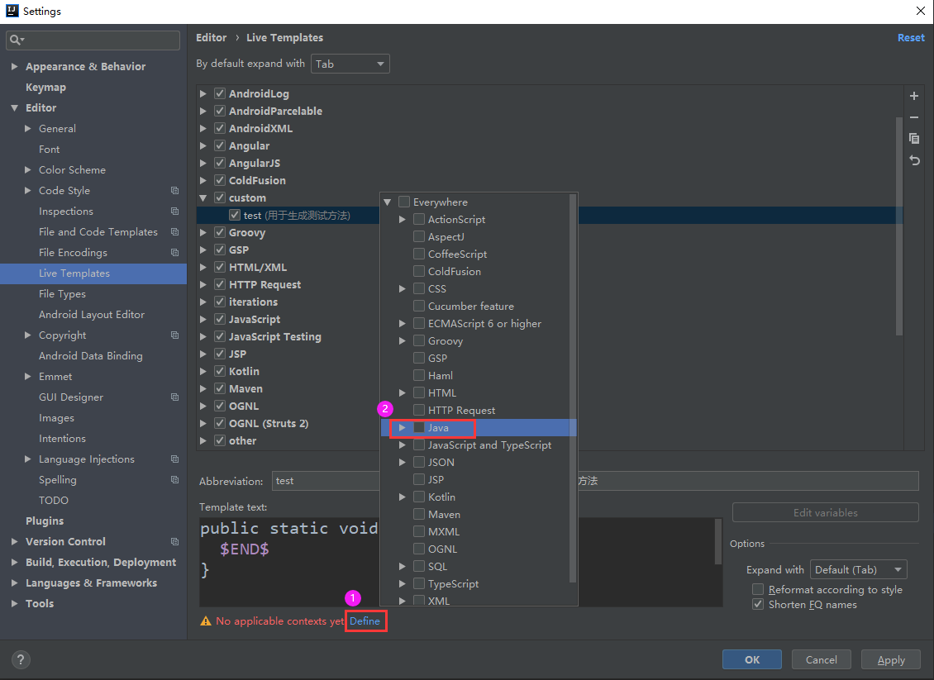Image resolution: width=934 pixels, height=680 pixels.
Task: Click the Apply button
Action: tap(890, 659)
